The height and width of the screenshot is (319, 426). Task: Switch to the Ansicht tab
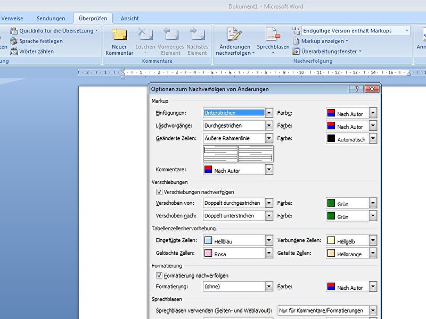click(129, 18)
